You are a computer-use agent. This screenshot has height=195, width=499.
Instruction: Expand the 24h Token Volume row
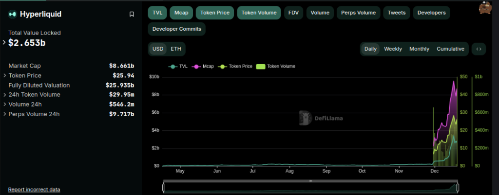(x=5, y=95)
